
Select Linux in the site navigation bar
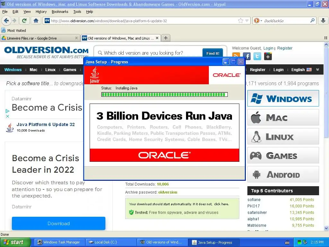coord(50,70)
